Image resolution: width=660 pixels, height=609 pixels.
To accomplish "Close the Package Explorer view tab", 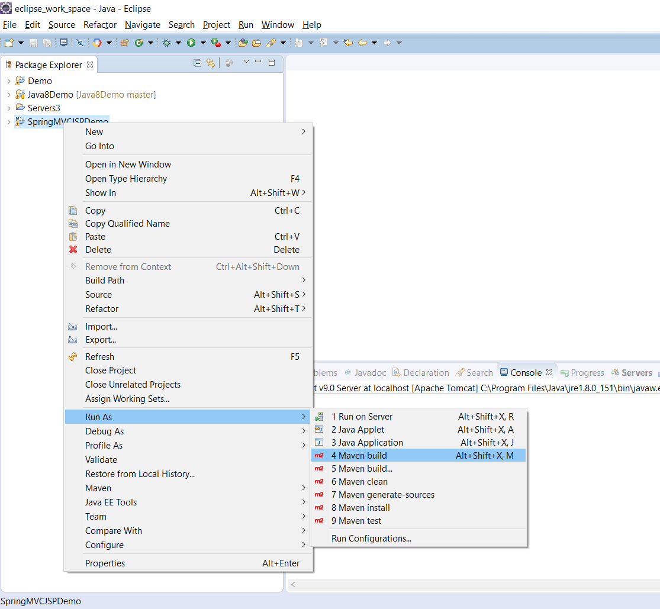I will pos(90,65).
